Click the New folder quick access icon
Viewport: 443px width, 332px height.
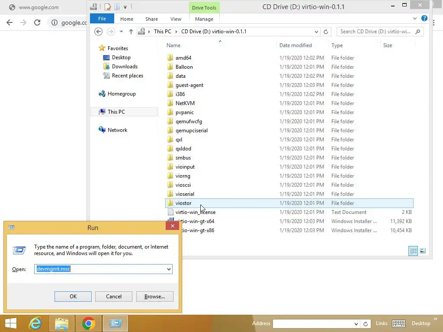(x=117, y=7)
